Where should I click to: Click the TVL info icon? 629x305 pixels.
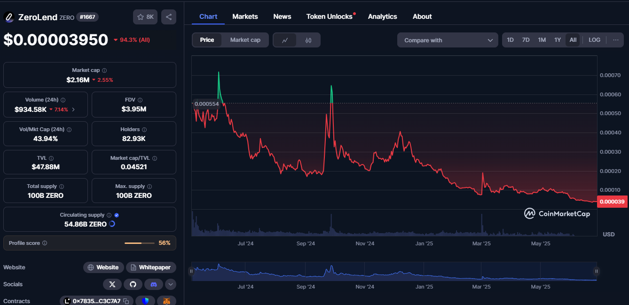(51, 158)
